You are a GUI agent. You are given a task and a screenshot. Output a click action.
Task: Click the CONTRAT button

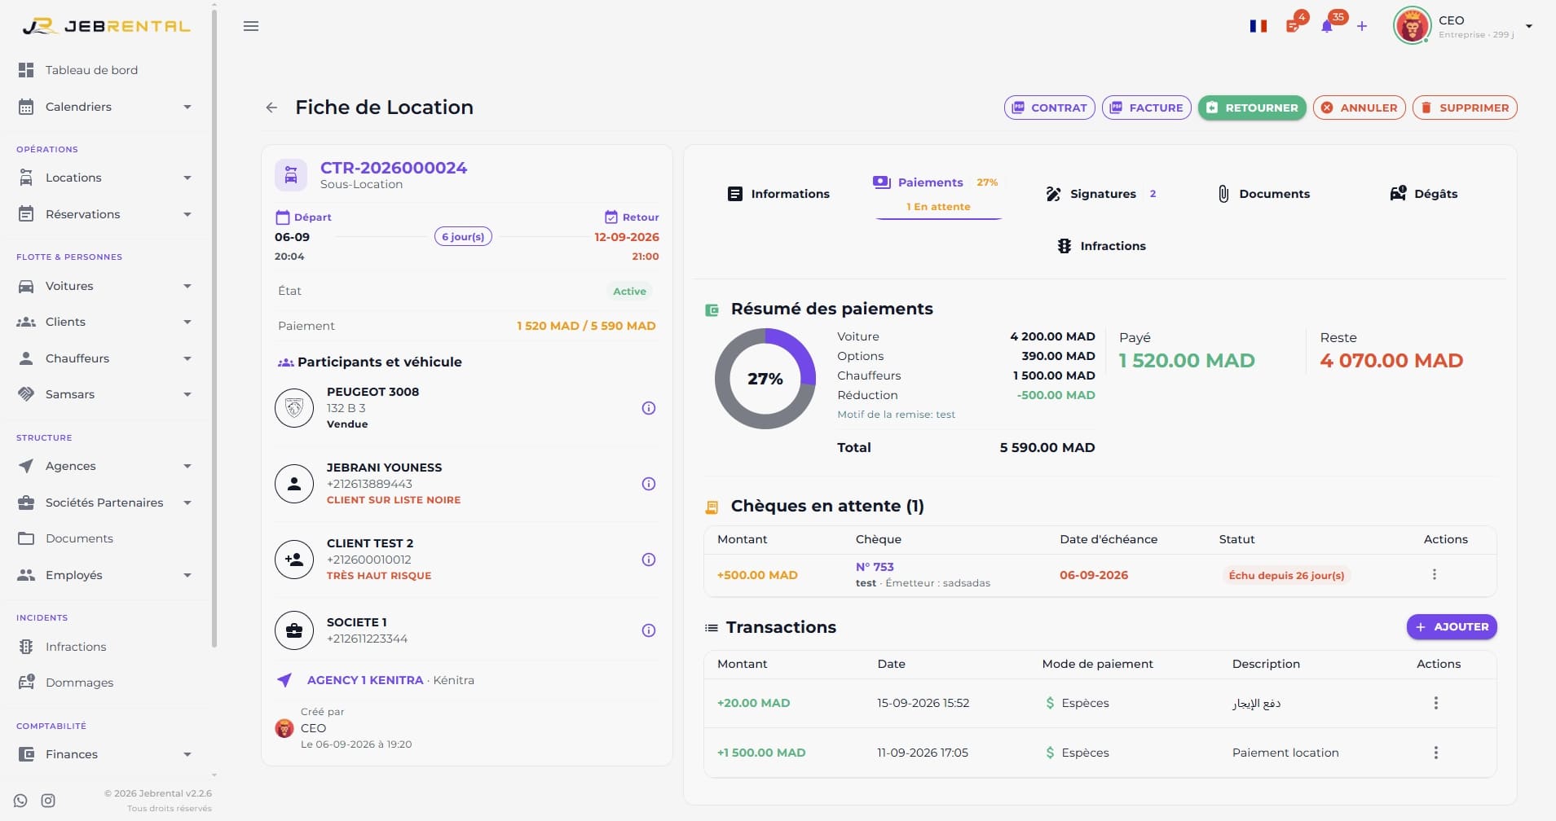click(x=1050, y=108)
